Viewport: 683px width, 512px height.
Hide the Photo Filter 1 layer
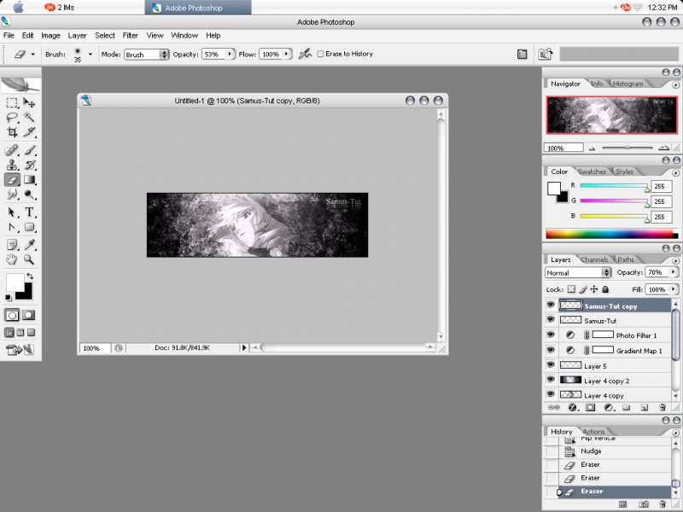(551, 335)
